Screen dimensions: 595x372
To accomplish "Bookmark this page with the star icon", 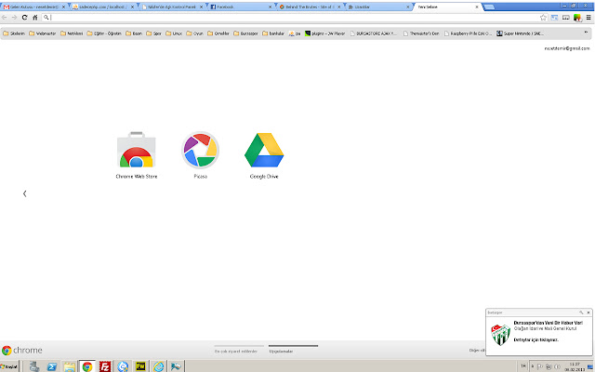I will pyautogui.click(x=543, y=17).
